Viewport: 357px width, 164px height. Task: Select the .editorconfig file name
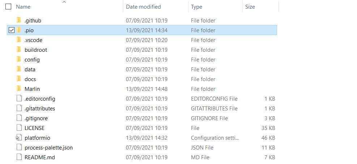point(40,99)
